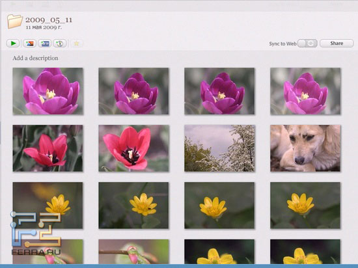358x268 pixels.
Task: Select the dog photo thumbnail
Action: pos(305,148)
